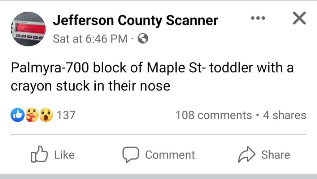Click the care hug reaction emoji

pos(31,115)
